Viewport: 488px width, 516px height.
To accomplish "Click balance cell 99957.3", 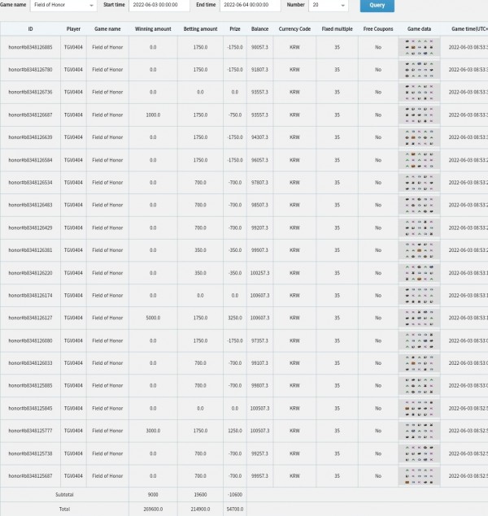I will pos(259,476).
